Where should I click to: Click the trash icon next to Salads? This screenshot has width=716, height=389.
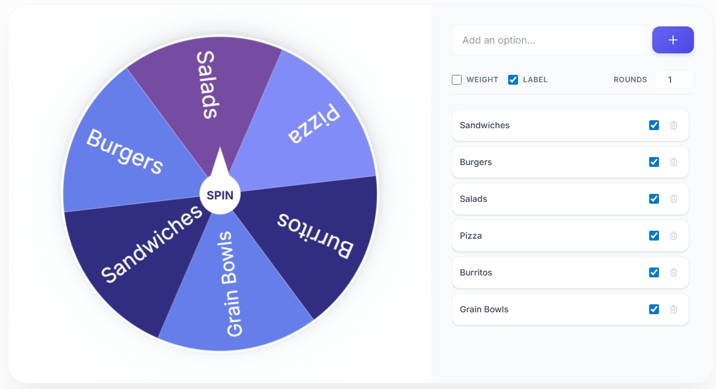(x=674, y=199)
